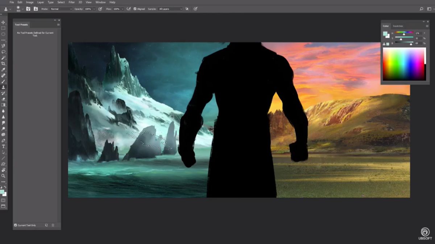Screen dimensions: 435x244
Task: Select the Color panel tab
Action: tap(386, 26)
